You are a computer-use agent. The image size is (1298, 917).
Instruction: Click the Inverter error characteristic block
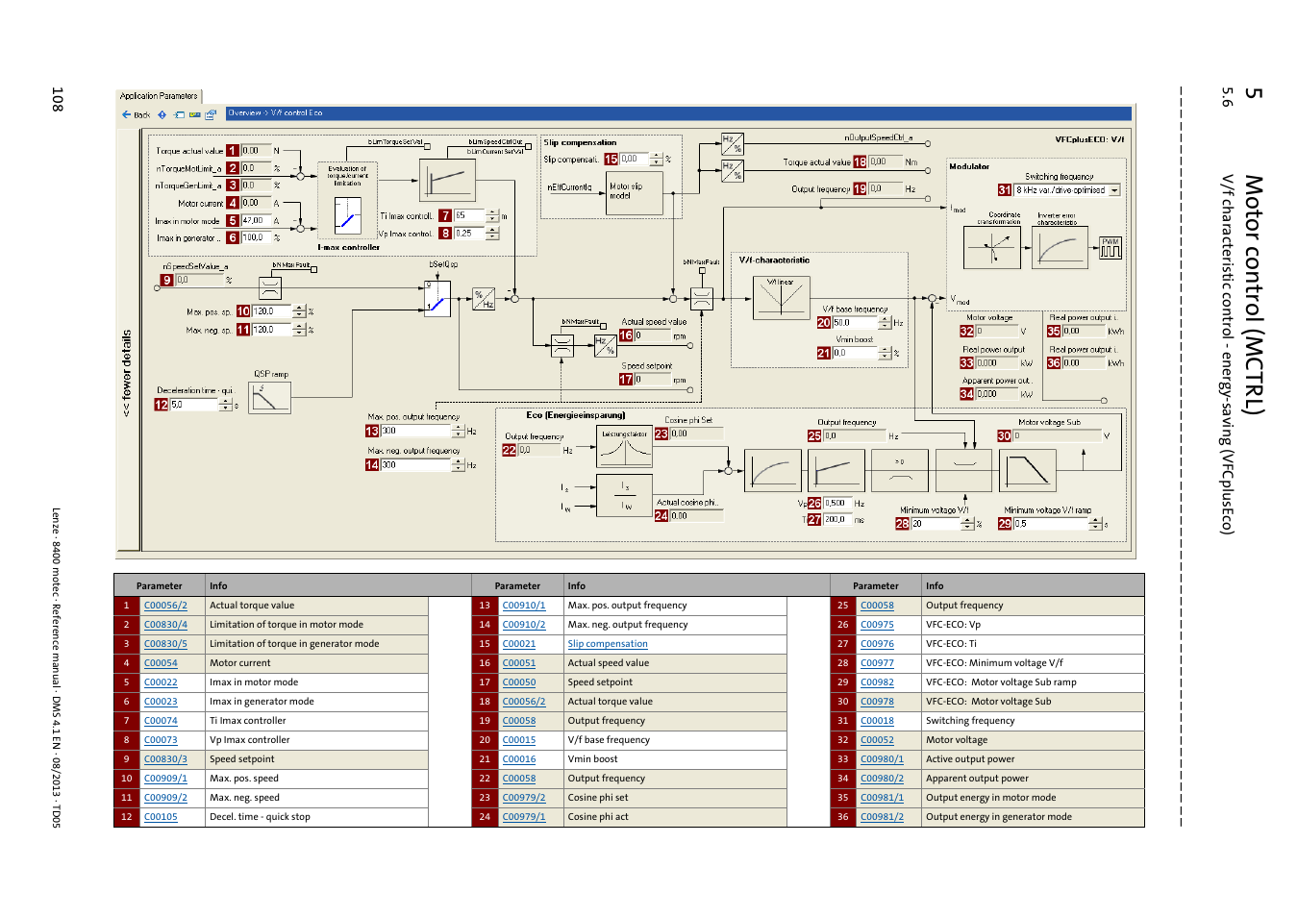point(1060,247)
